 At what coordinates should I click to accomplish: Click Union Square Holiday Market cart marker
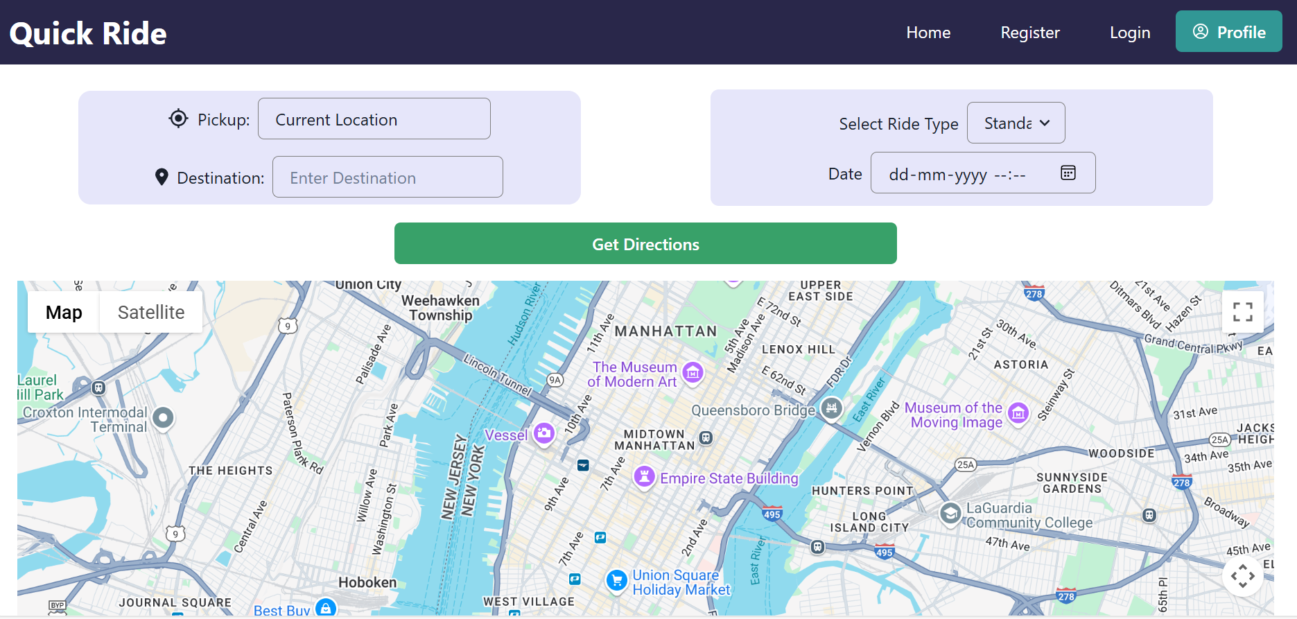[616, 581]
